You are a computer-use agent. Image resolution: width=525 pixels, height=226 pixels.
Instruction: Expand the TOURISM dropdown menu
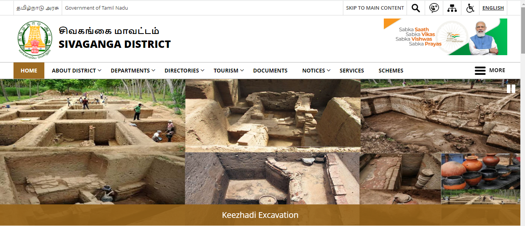229,71
